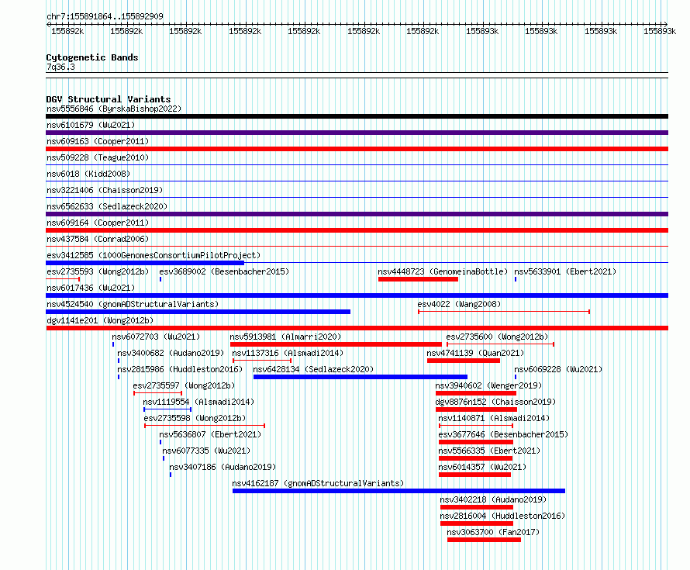The width and height of the screenshot is (690, 570).
Task: Select the nsv6101679 (Wu2021) variant label
Action: [91, 125]
